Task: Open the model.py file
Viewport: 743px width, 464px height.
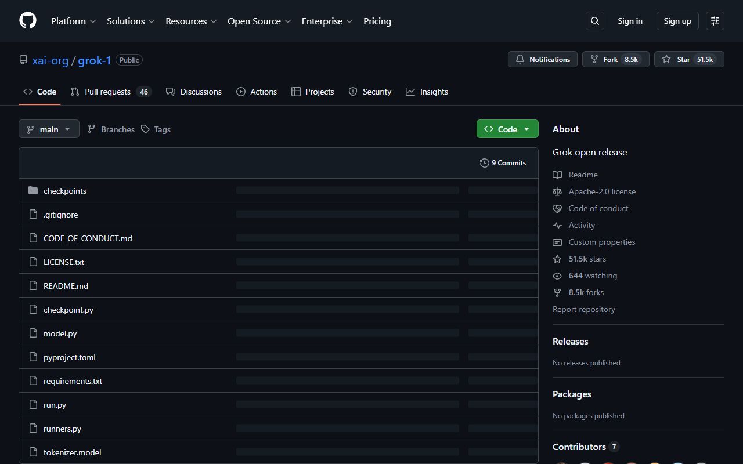Action: 60,333
